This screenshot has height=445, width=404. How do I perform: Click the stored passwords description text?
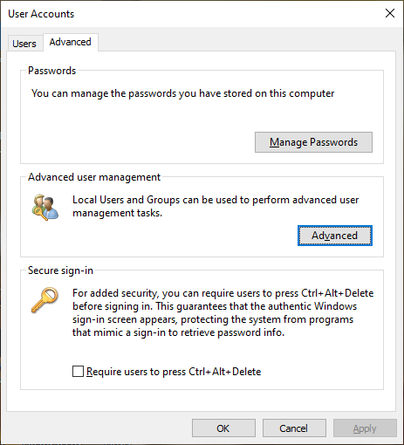(182, 93)
